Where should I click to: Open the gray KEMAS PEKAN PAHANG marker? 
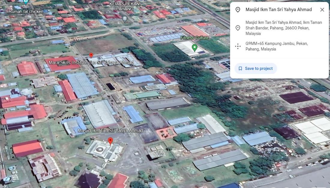(x=124, y=19)
